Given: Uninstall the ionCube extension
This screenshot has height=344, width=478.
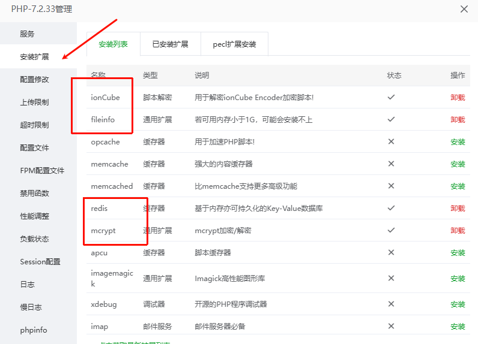Looking at the screenshot, I should tap(458, 98).
